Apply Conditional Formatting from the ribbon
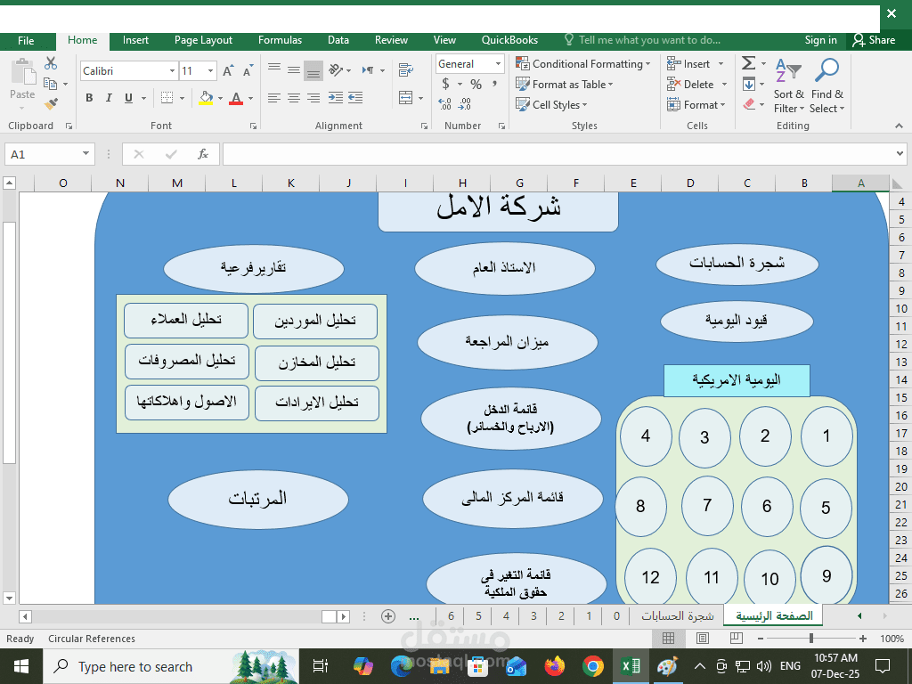 [583, 63]
